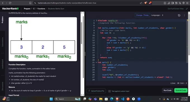
Task: Click the 'char gender;' line in main
Action: 109,67
